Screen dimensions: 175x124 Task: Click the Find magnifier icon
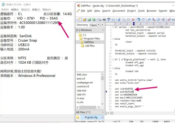tap(149, 20)
